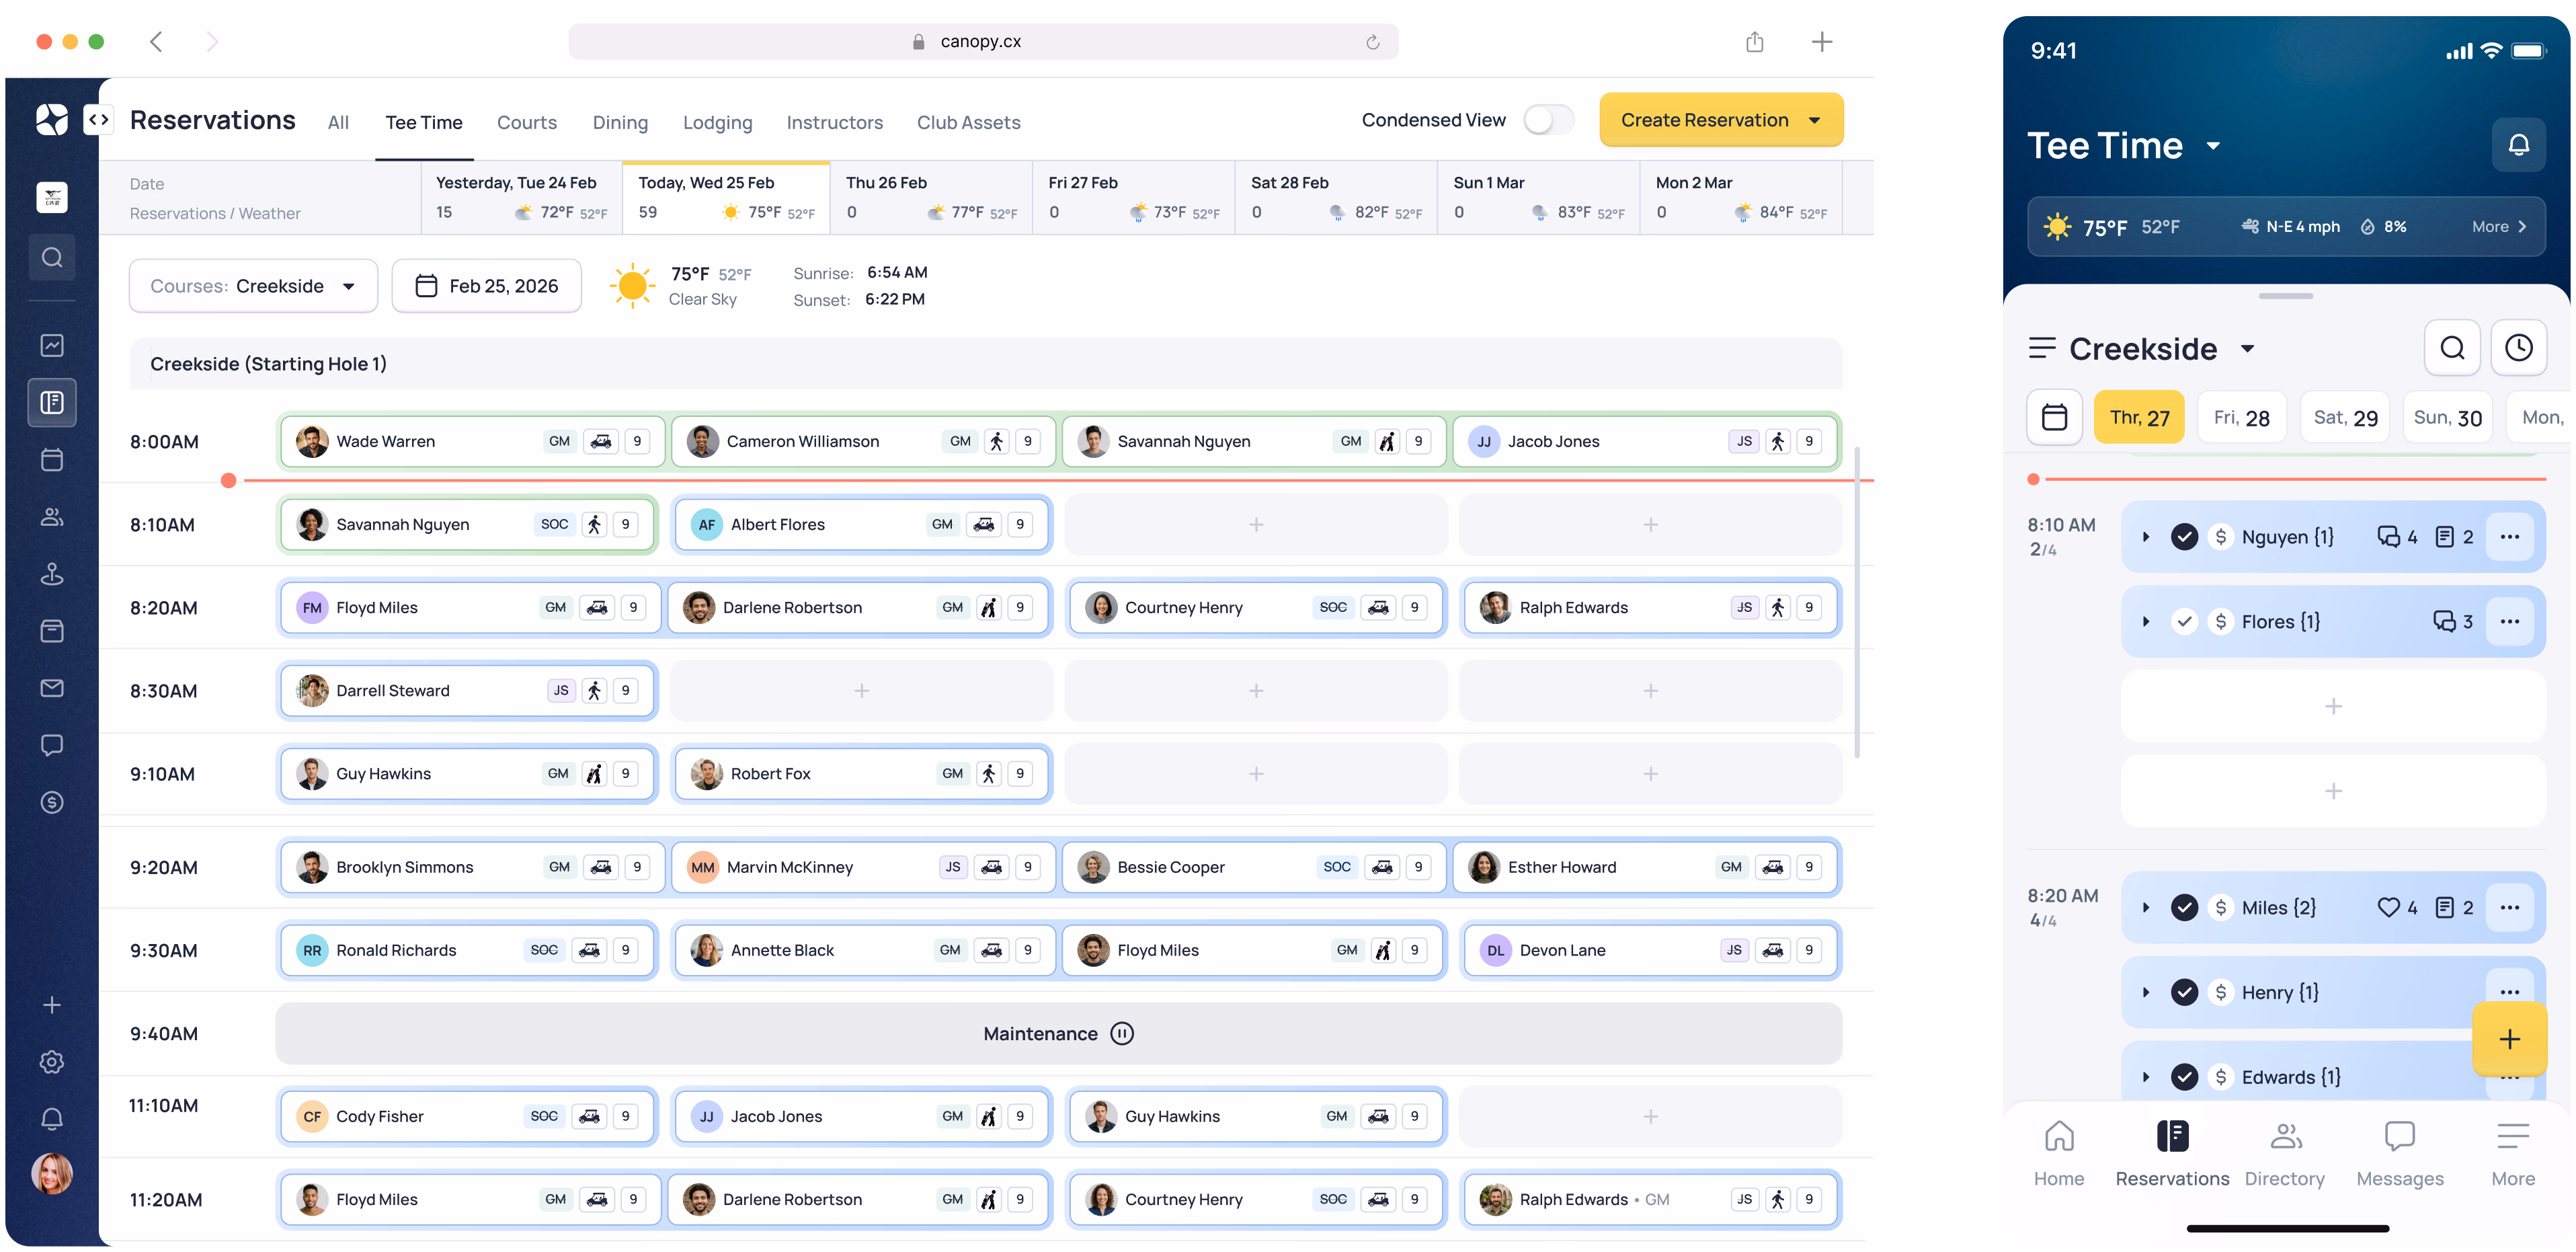
Task: Open the Tee Time dropdown in mobile header
Action: 2213,146
